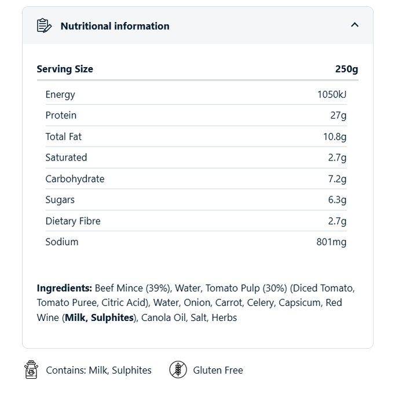Select the Saturated row label
This screenshot has width=395, height=395.
click(x=66, y=158)
